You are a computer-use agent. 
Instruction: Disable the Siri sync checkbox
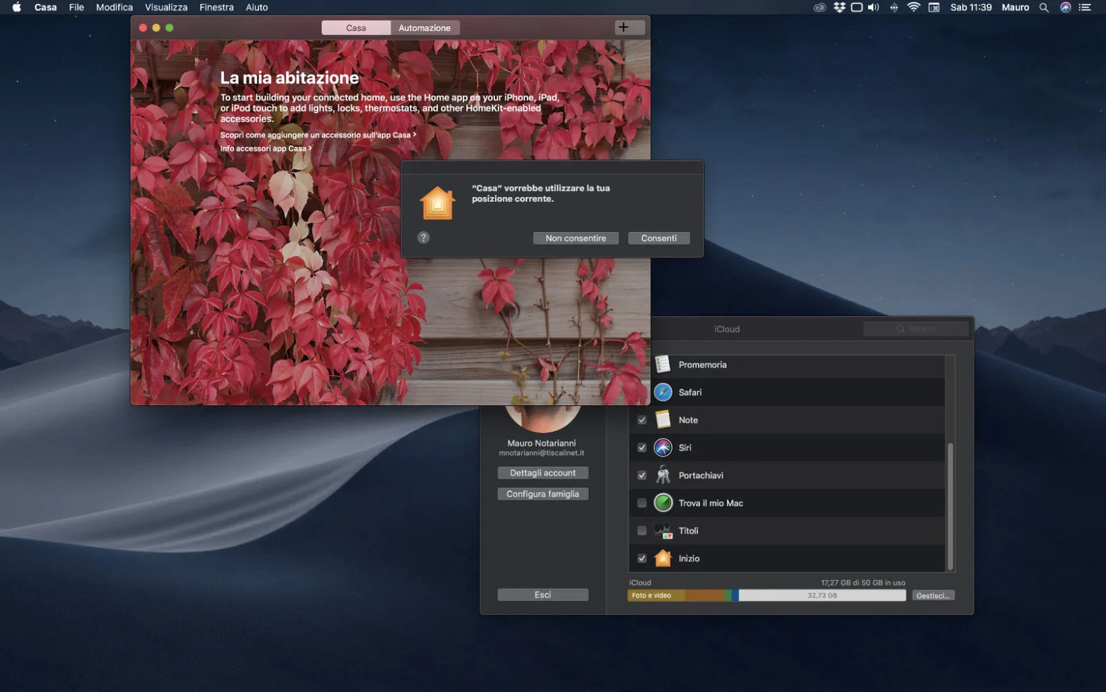coord(641,447)
